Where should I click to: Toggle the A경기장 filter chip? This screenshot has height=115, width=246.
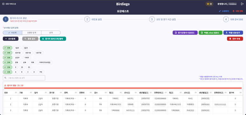coord(18,53)
